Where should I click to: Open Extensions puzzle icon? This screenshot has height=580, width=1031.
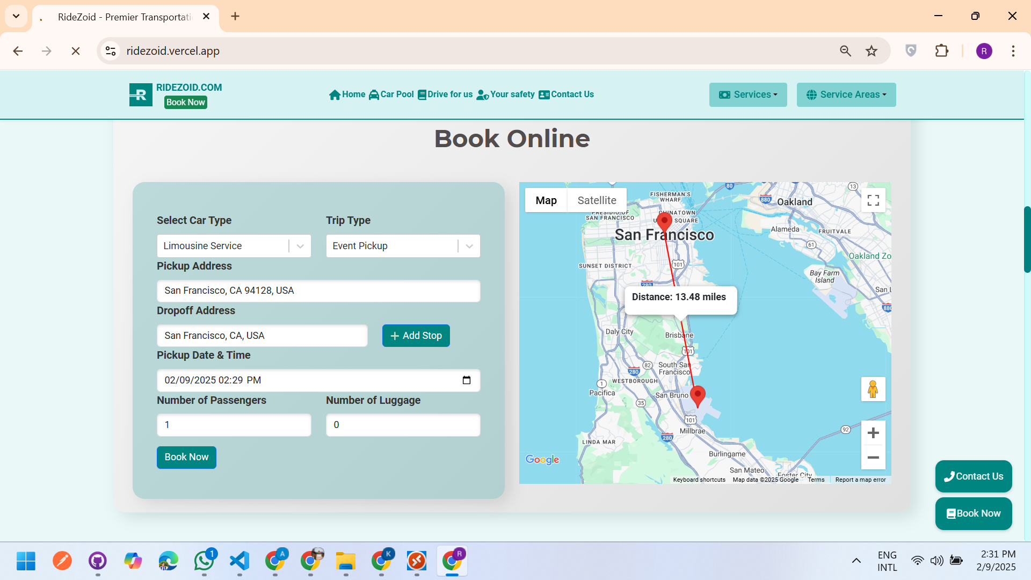(942, 51)
